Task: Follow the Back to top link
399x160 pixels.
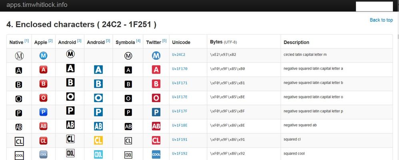Action: pyautogui.click(x=381, y=20)
